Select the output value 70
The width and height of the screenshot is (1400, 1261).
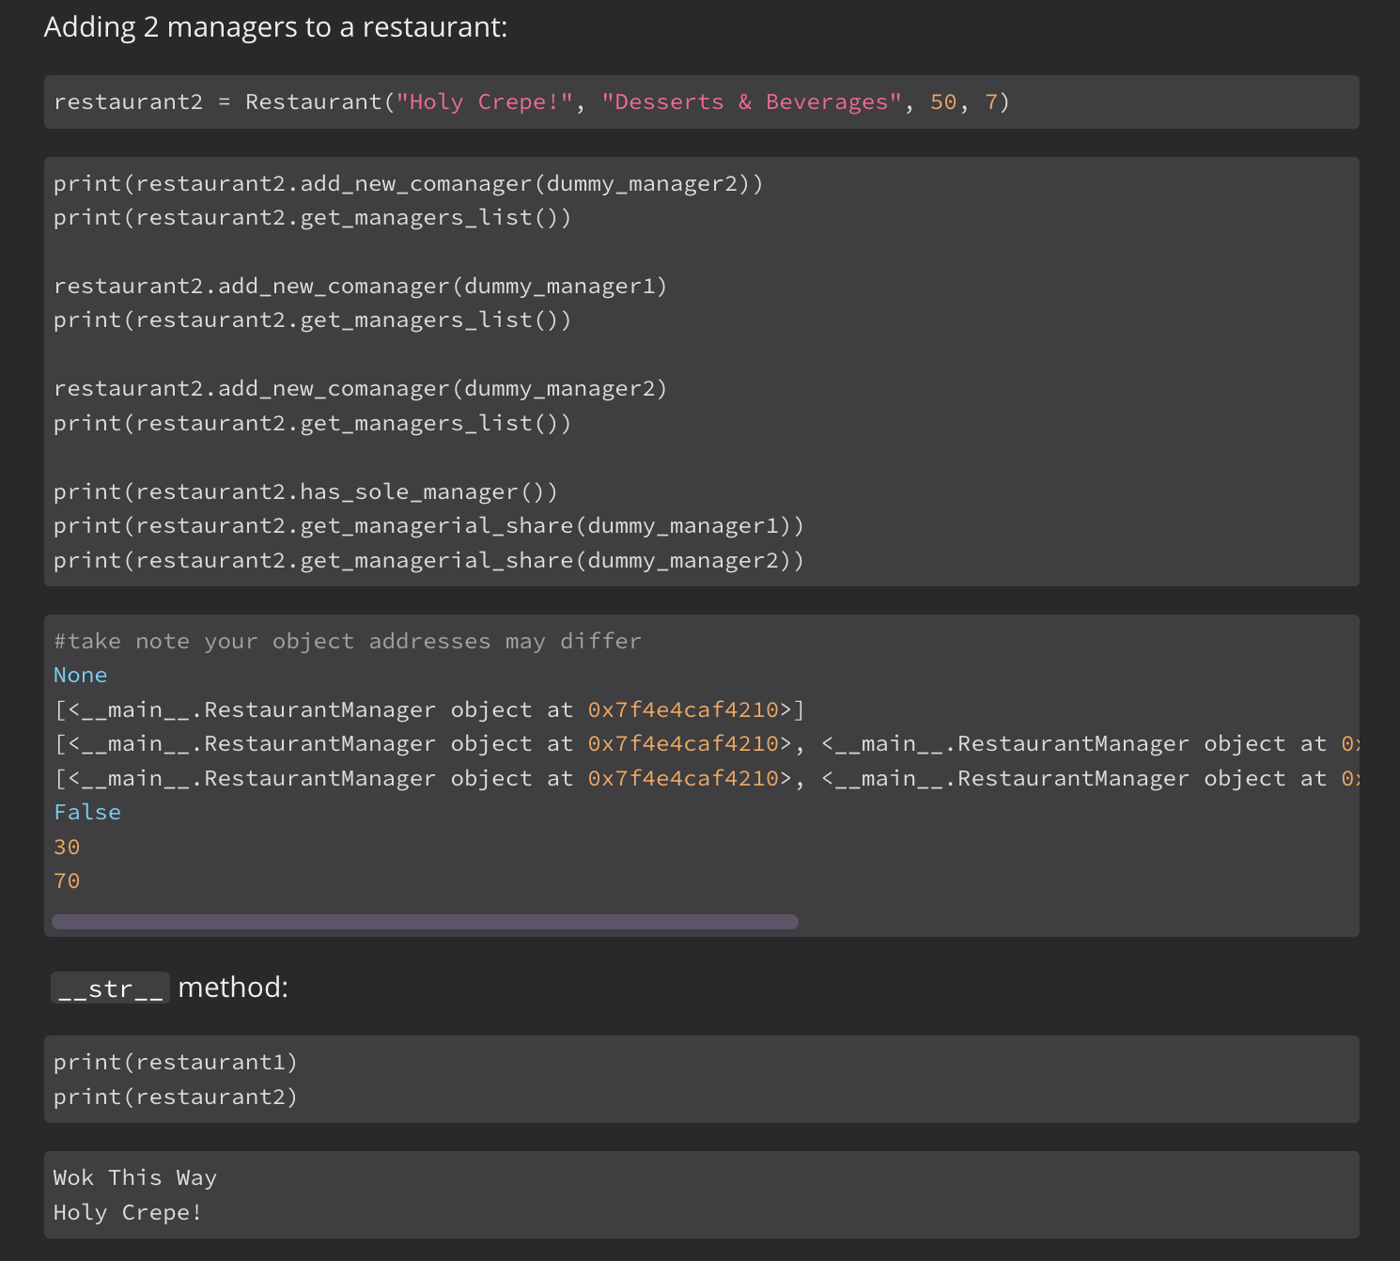coord(66,880)
